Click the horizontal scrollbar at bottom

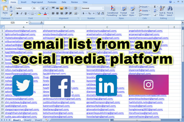pyautogui.click(x=137, y=120)
